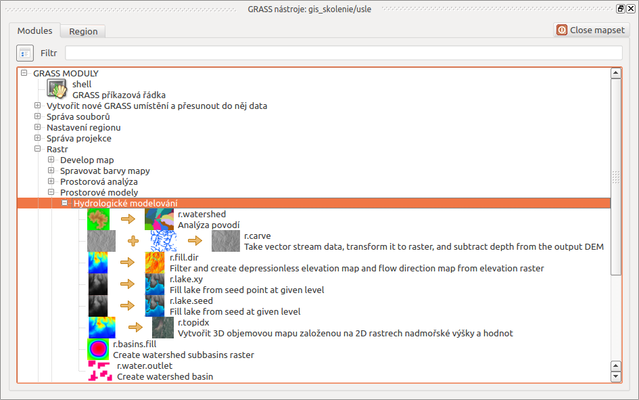
Task: Click the float/detach dock window button
Action: (x=620, y=9)
